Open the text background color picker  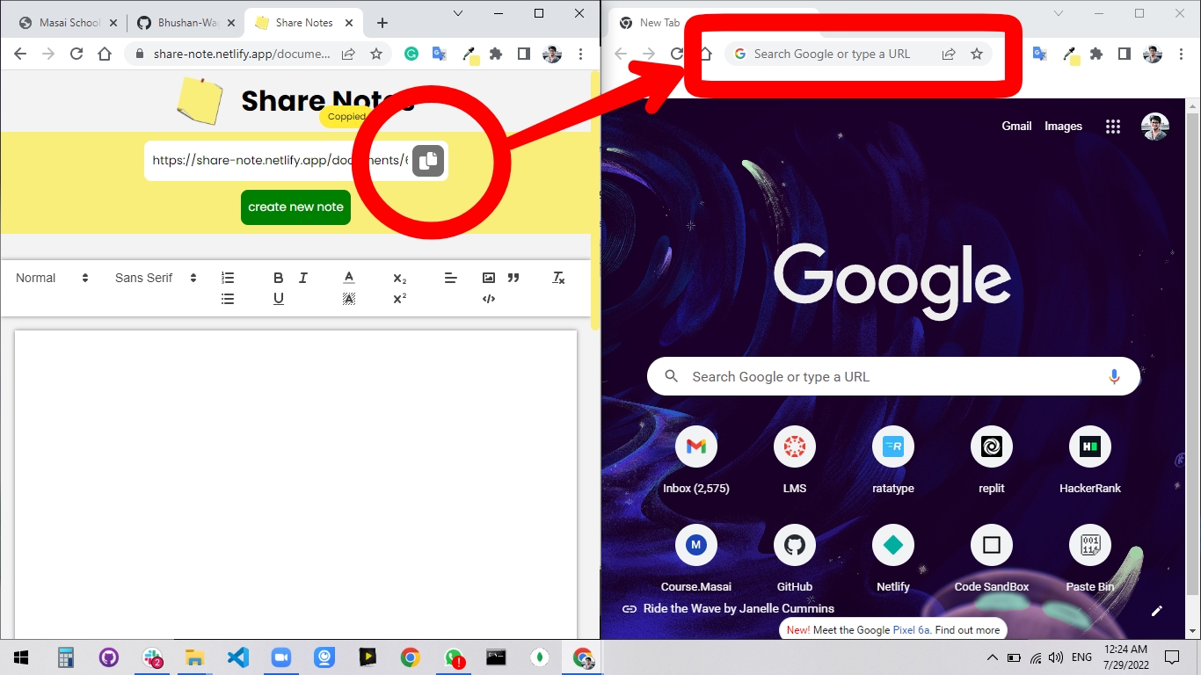(x=349, y=299)
